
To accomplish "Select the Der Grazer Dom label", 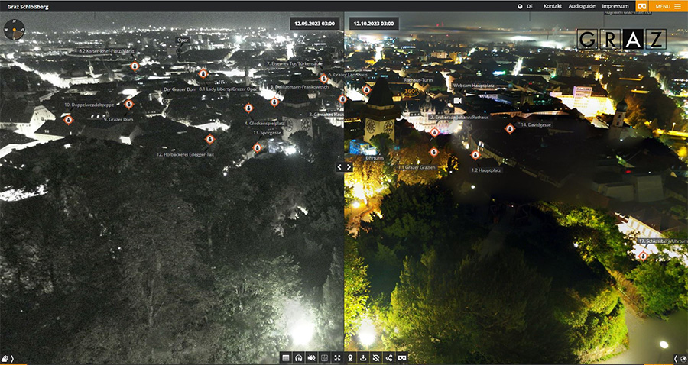I will point(180,89).
